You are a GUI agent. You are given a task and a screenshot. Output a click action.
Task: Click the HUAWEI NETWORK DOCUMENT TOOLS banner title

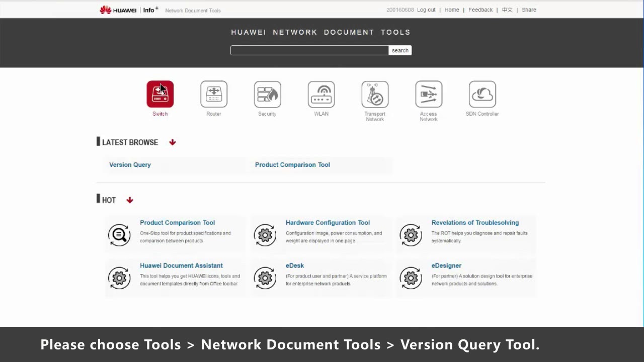click(321, 32)
